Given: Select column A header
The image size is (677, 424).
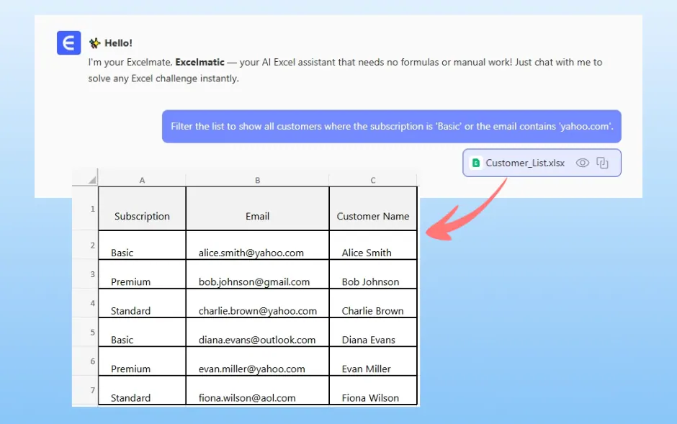Looking at the screenshot, I should (142, 180).
